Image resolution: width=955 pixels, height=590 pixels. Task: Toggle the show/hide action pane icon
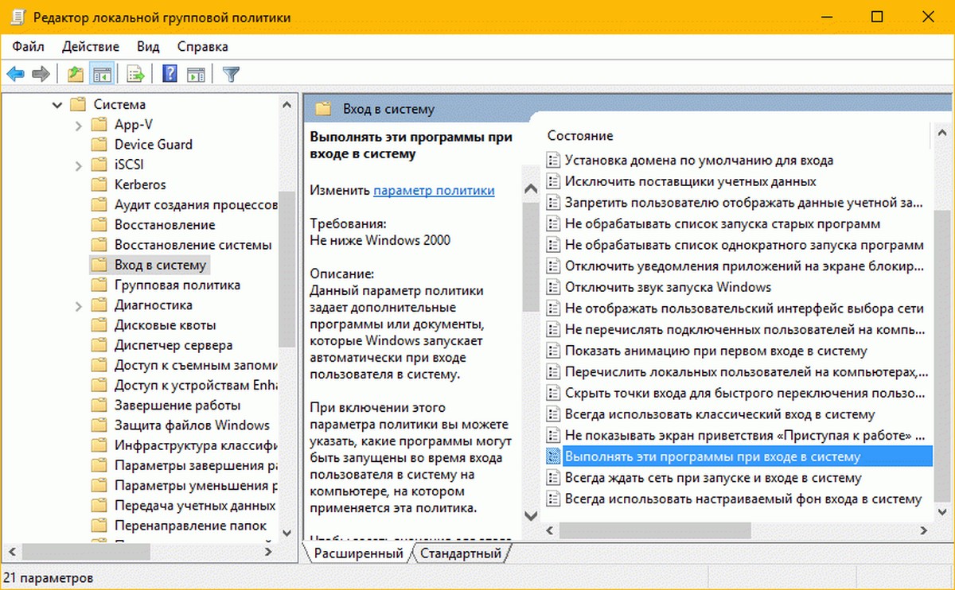(x=196, y=74)
